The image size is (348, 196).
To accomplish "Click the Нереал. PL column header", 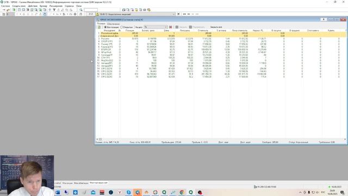I will [258, 30].
